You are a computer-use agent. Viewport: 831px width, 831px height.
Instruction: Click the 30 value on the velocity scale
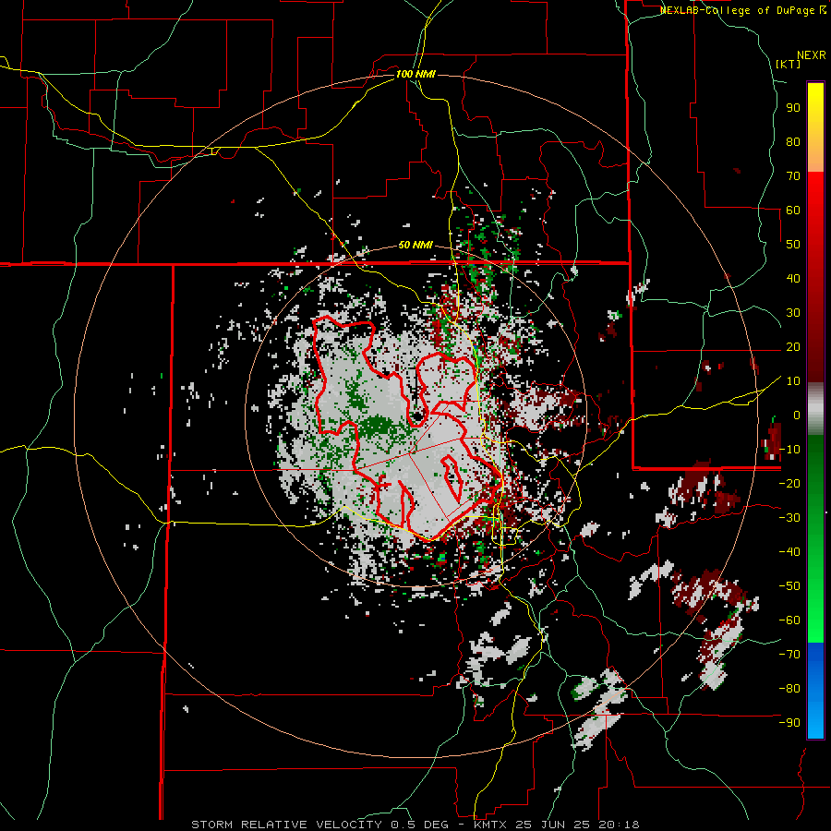[793, 313]
